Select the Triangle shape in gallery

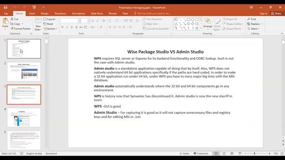(x=176, y=24)
